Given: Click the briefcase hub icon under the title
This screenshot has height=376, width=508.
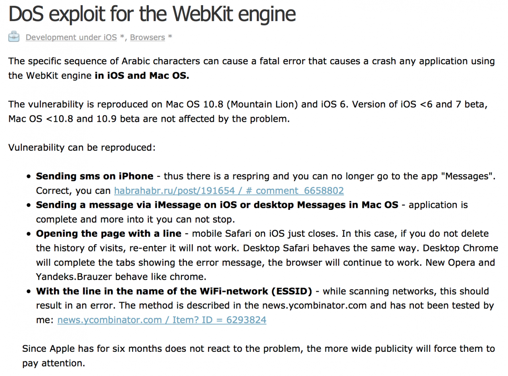Looking at the screenshot, I should 13,36.
